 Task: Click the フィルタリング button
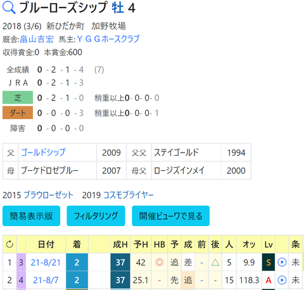(x=96, y=216)
